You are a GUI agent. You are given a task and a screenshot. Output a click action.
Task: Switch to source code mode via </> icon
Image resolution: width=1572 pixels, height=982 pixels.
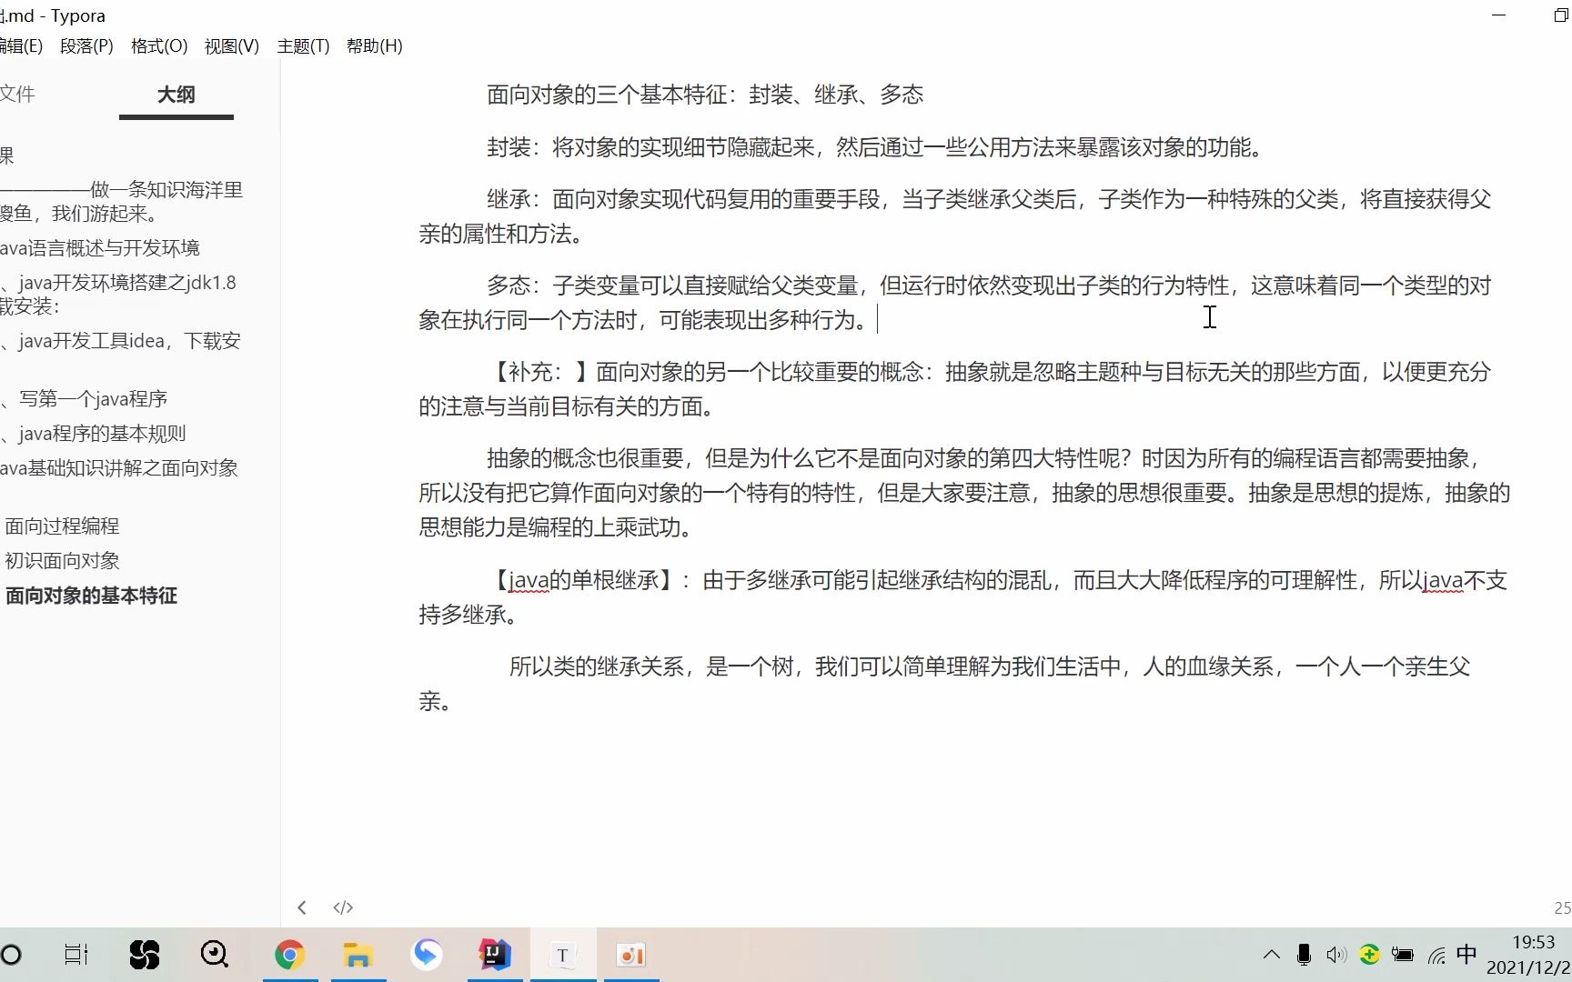(343, 907)
